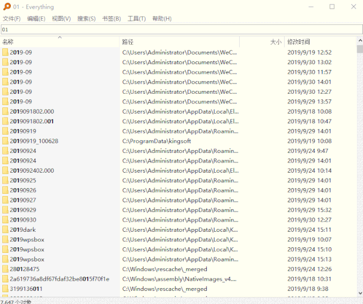Viewport: 363px width, 304px height.
Task: Click folder icon of 2a619736a8df67fdaf32be8015f70f1e
Action: (x=5, y=279)
